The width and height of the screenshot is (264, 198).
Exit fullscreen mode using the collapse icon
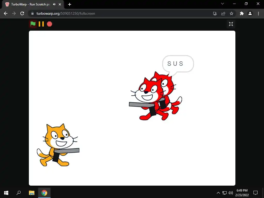231,24
